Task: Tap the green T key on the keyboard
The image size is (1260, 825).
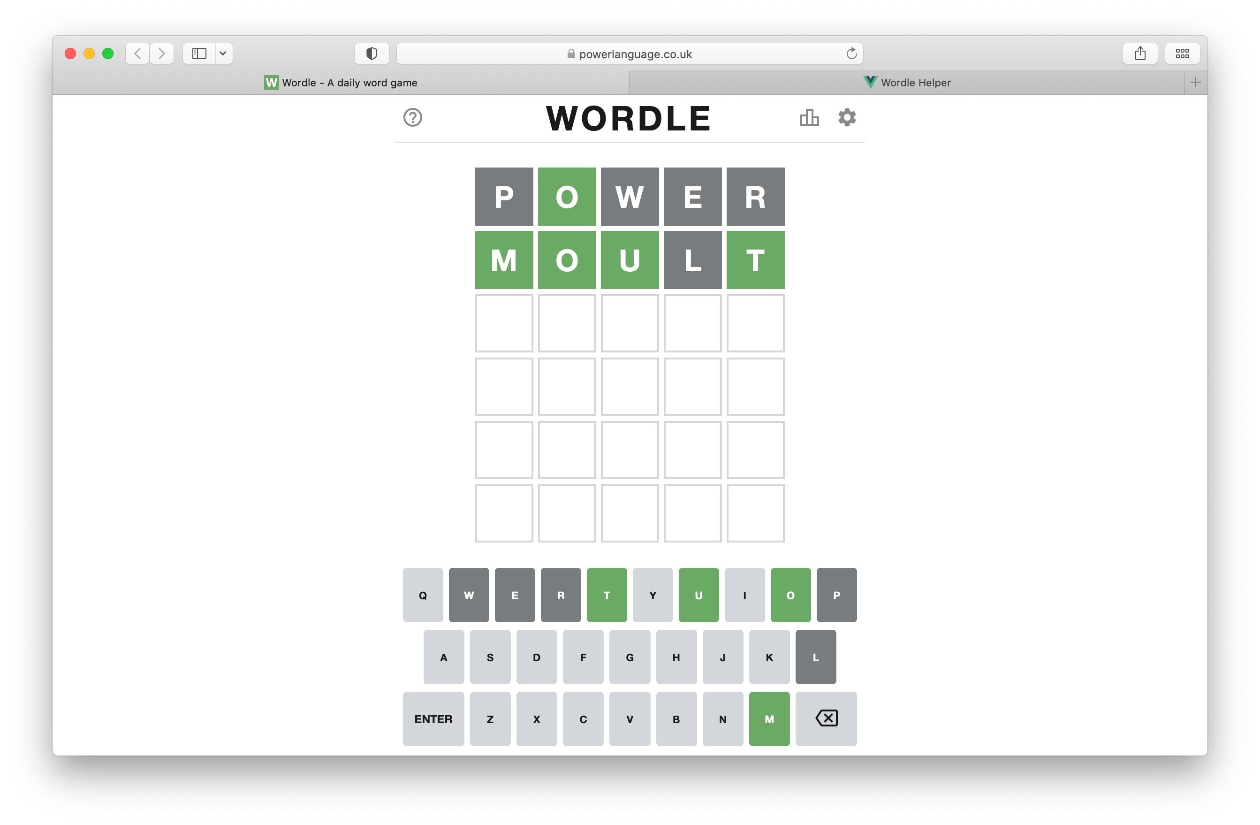Action: click(607, 595)
